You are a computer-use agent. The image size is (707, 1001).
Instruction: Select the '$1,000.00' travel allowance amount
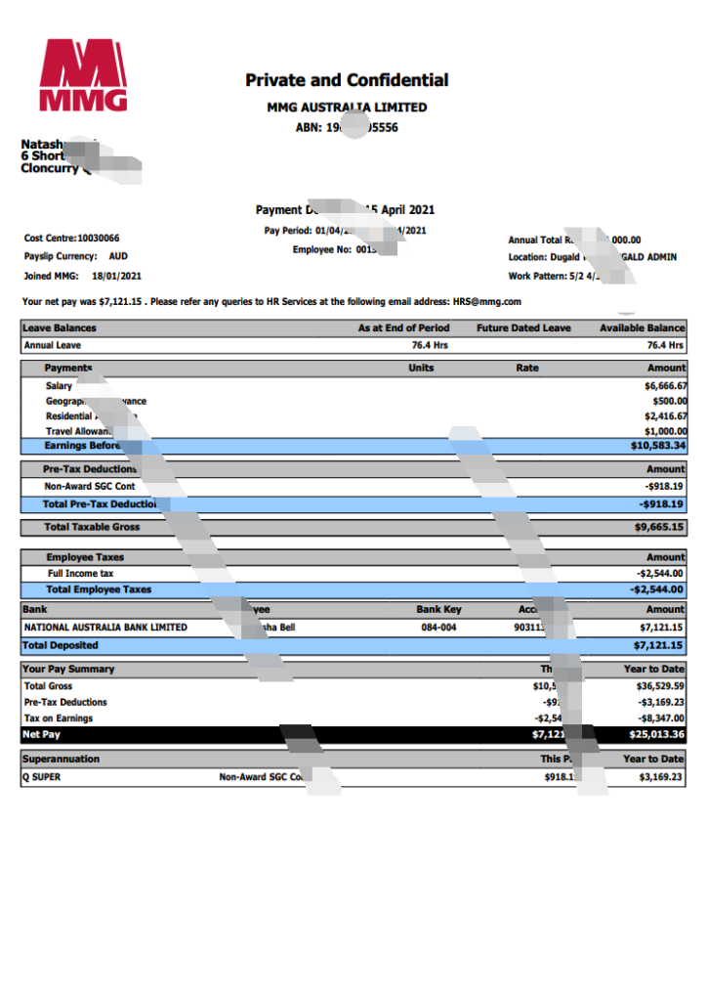pos(666,431)
